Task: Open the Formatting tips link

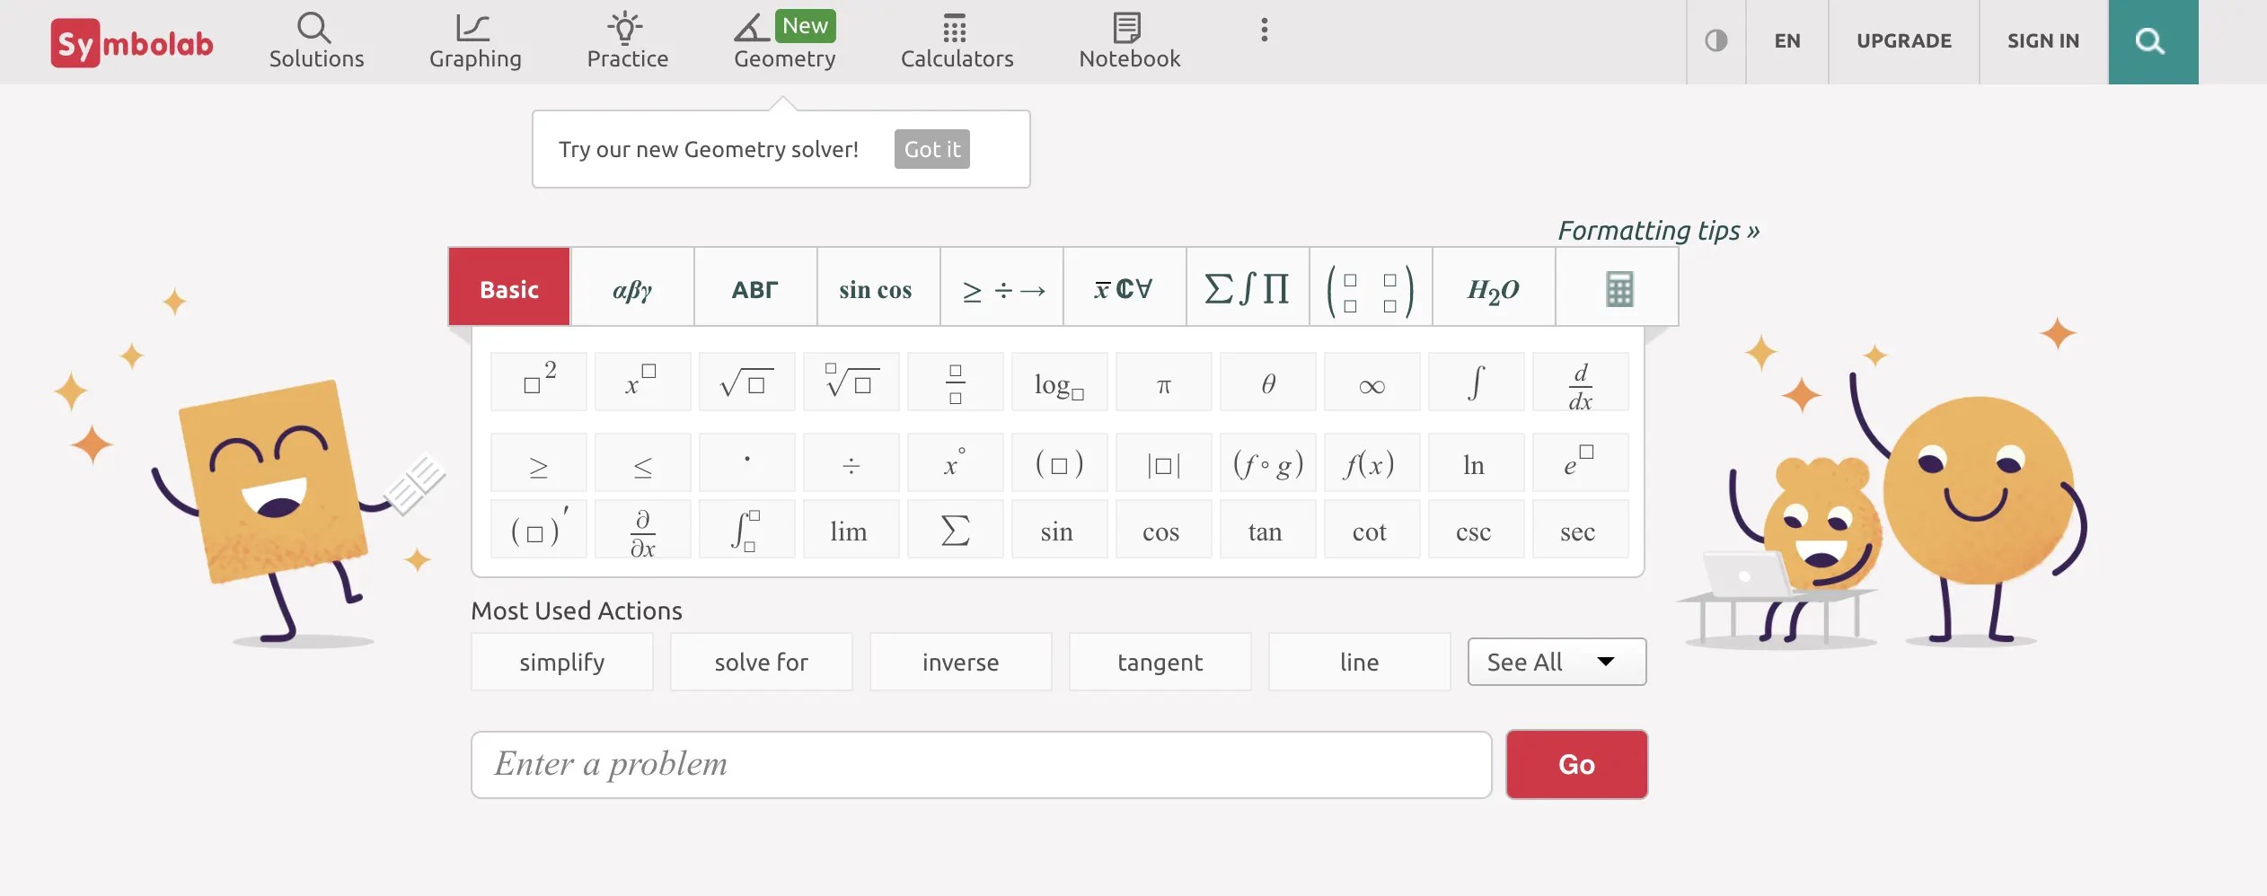Action: coord(1657,231)
